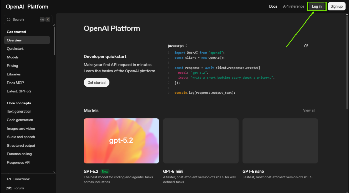Image resolution: width=349 pixels, height=193 pixels.
Task: Open the Docs tab
Action: tap(273, 6)
